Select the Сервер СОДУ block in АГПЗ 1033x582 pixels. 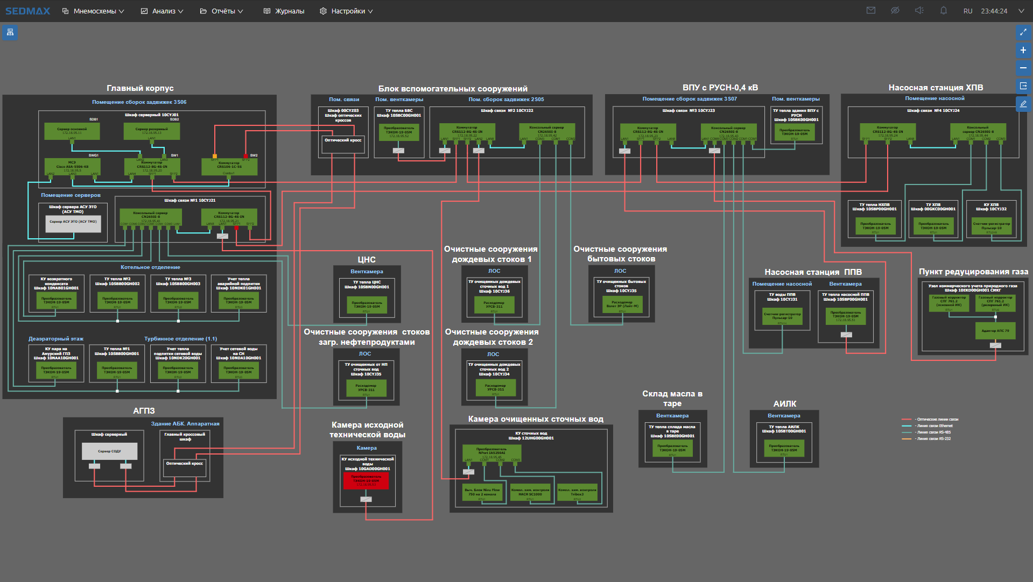pyautogui.click(x=109, y=451)
